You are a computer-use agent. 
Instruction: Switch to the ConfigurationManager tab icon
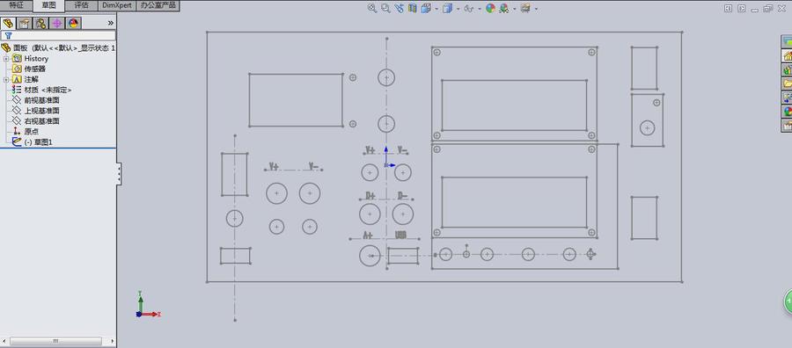coord(40,23)
